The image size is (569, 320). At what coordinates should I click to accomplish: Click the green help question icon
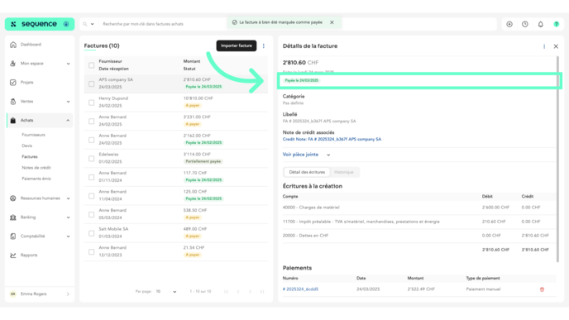coord(557,24)
